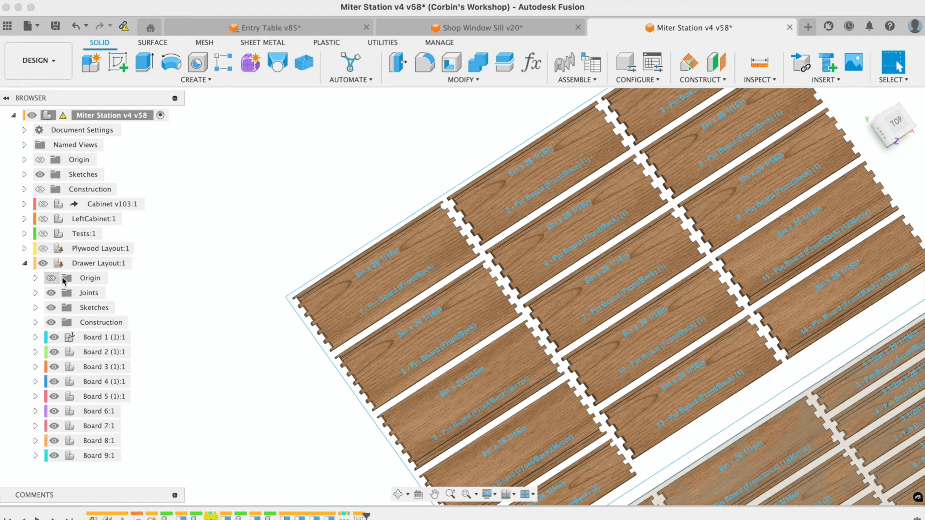Open the CONSTRUCT menu
This screenshot has width=925, height=520.
pos(703,80)
